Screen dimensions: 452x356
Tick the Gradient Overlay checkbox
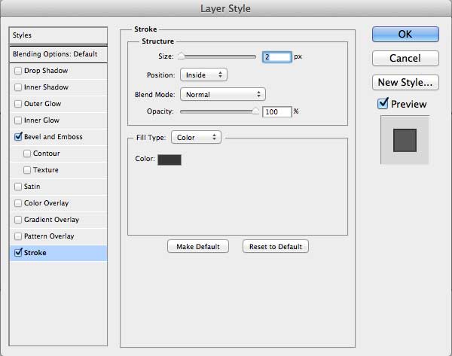(x=18, y=220)
